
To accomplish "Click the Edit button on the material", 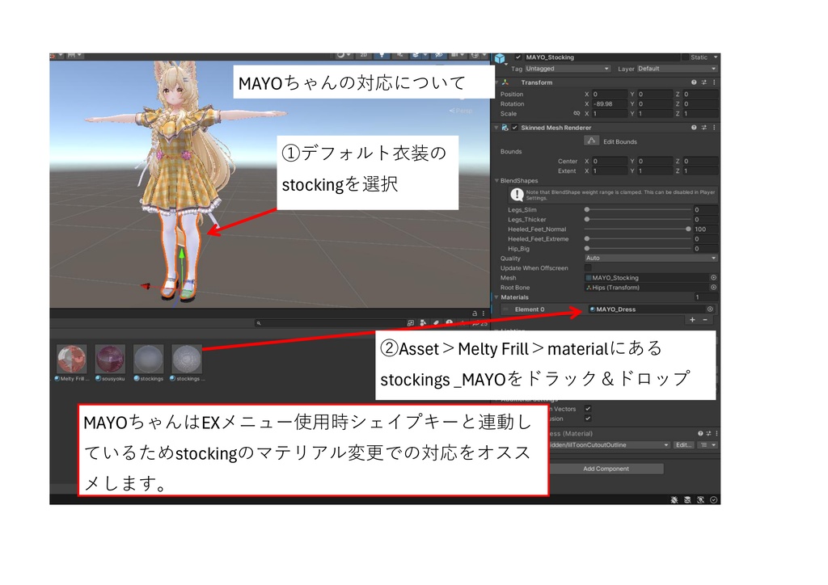I will [x=683, y=445].
